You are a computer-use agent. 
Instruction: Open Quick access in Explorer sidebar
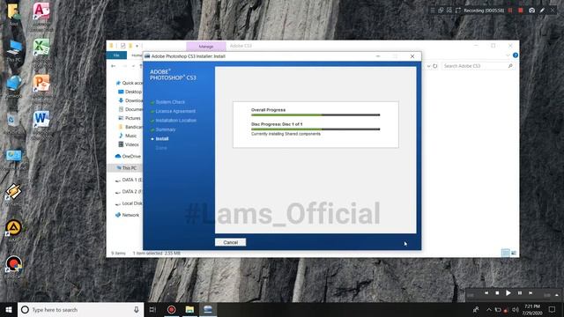130,83
